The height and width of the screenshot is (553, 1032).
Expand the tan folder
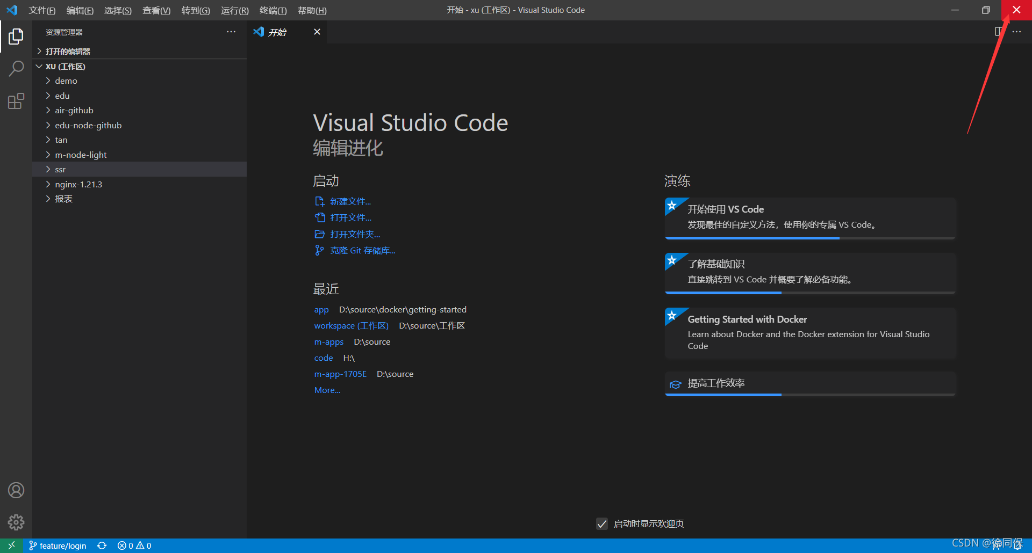pos(140,140)
